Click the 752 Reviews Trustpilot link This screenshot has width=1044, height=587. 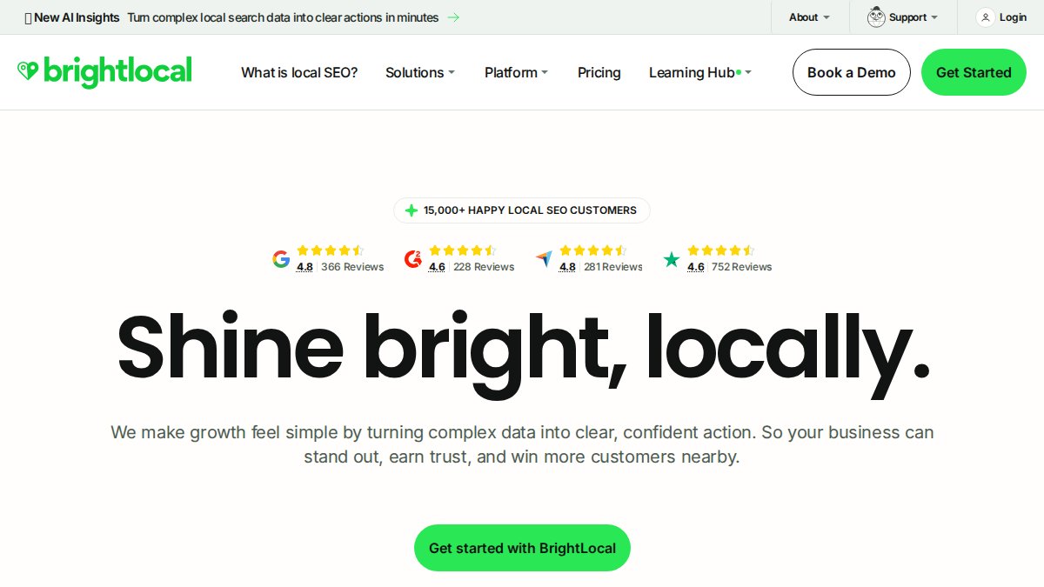[x=742, y=267]
